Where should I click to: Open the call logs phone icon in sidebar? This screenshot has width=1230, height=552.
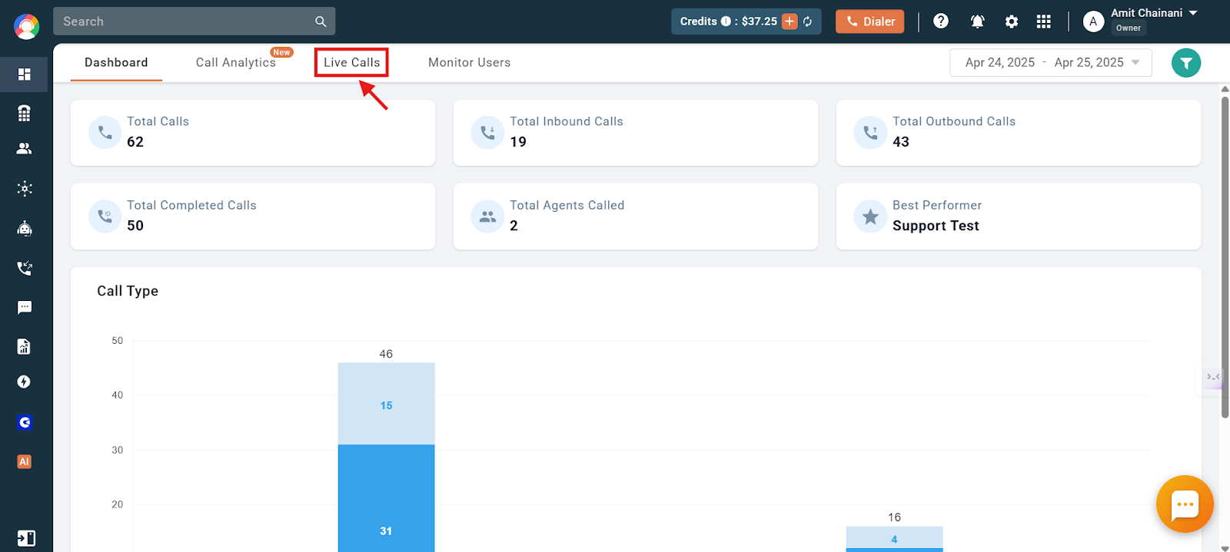[25, 268]
